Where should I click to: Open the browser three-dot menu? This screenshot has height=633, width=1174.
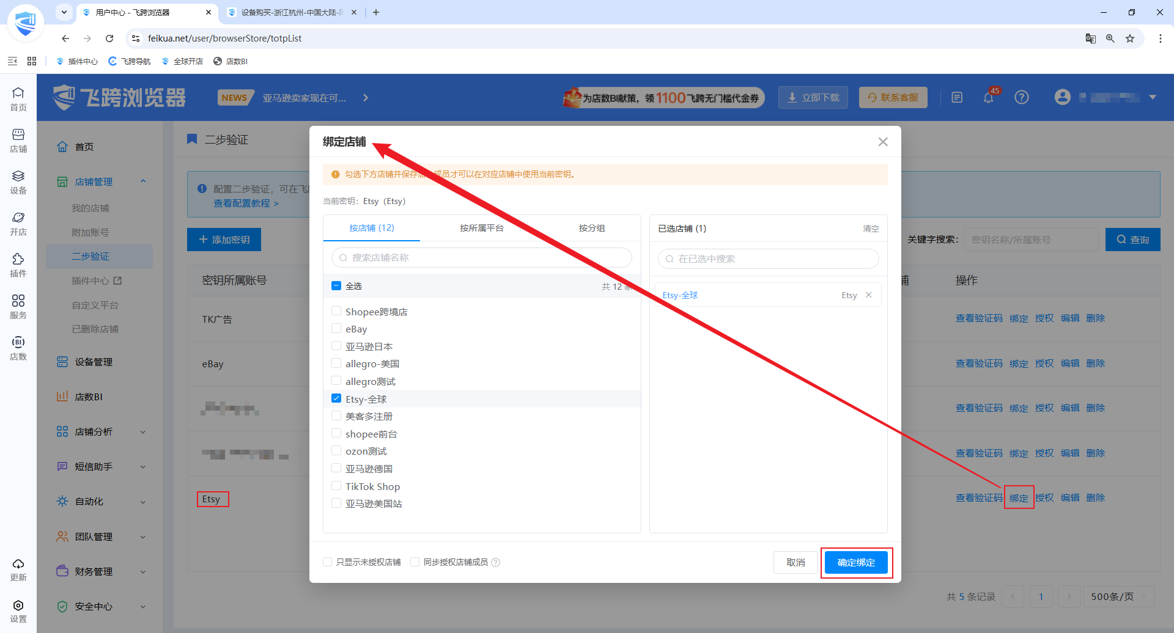[x=1161, y=38]
